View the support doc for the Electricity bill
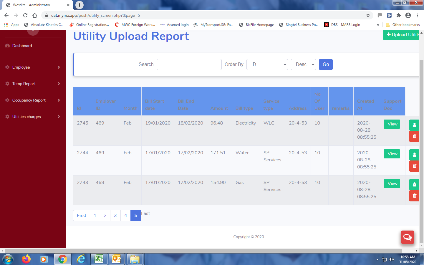This screenshot has height=265, width=424. pos(392,124)
